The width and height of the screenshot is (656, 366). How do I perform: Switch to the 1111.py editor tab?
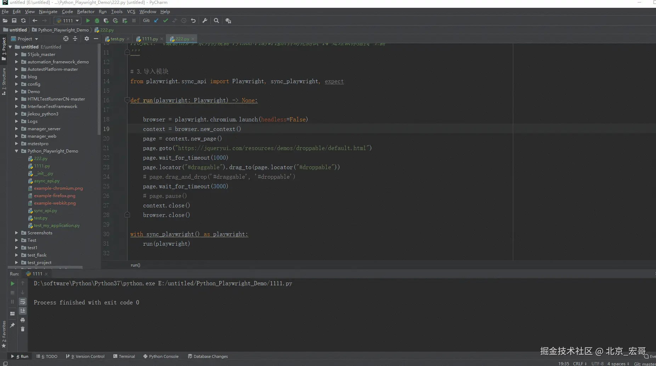[149, 39]
